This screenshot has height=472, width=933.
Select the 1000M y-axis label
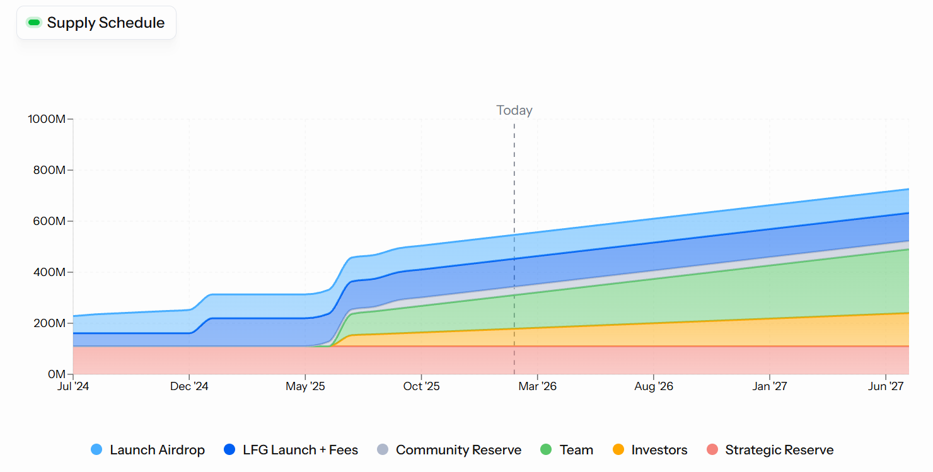(47, 119)
